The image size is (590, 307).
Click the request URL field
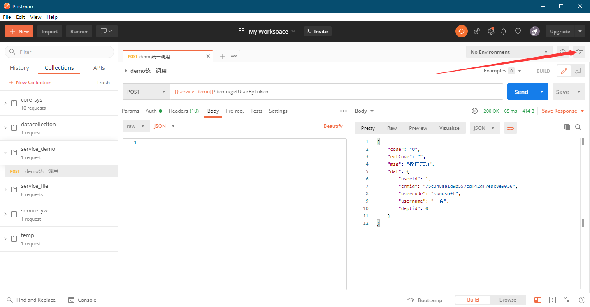tap(336, 92)
